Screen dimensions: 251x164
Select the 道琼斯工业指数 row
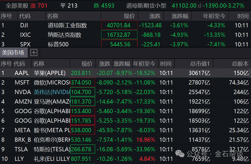coord(67,26)
